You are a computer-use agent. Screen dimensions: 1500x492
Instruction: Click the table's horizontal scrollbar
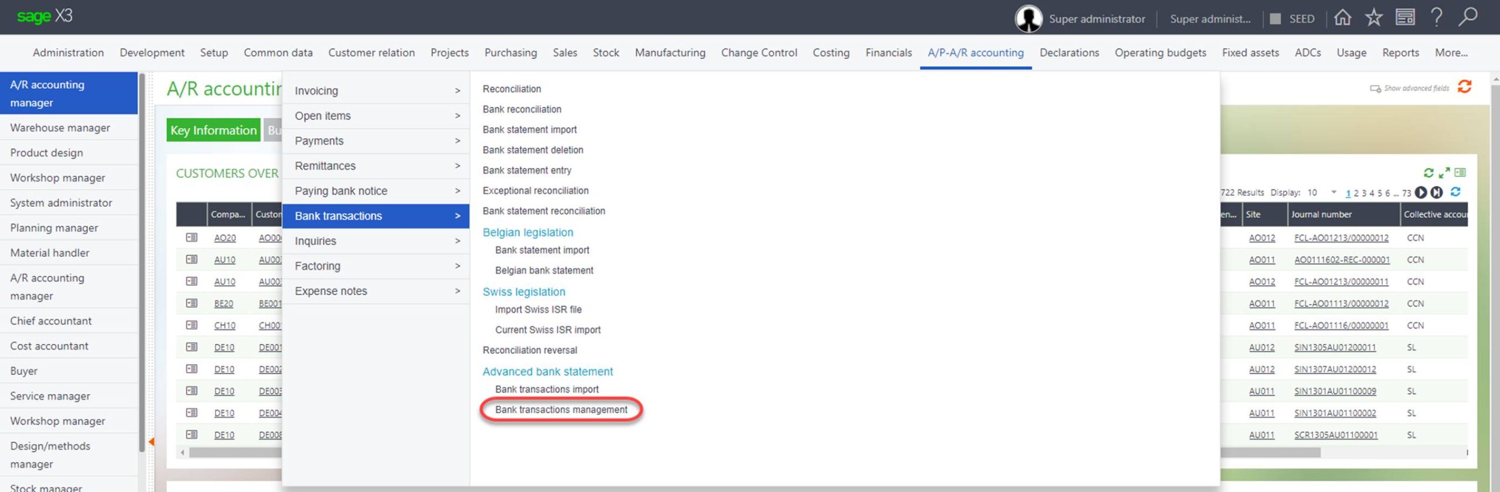tap(234, 453)
